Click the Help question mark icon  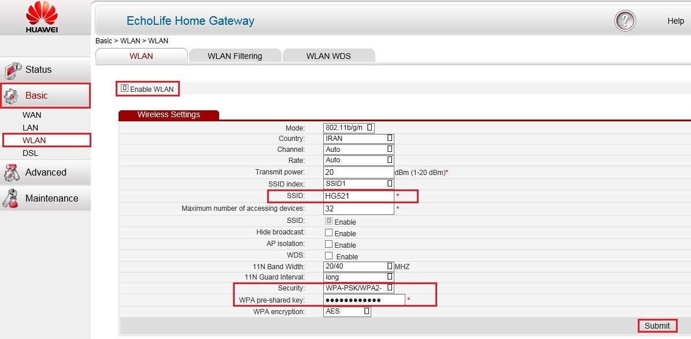pyautogui.click(x=625, y=21)
